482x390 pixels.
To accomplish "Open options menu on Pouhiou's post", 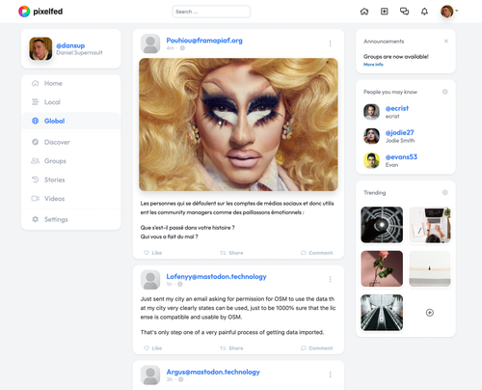I will (330, 43).
